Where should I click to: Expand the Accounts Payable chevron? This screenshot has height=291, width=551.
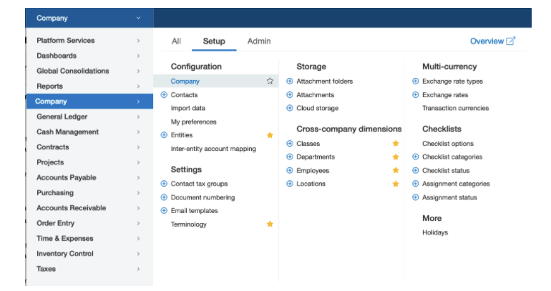click(138, 177)
